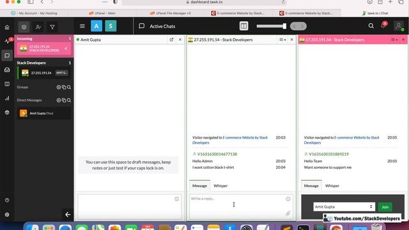409x230 pixels.
Task: Select the layers properties icon
Action: (x=24, y=27)
